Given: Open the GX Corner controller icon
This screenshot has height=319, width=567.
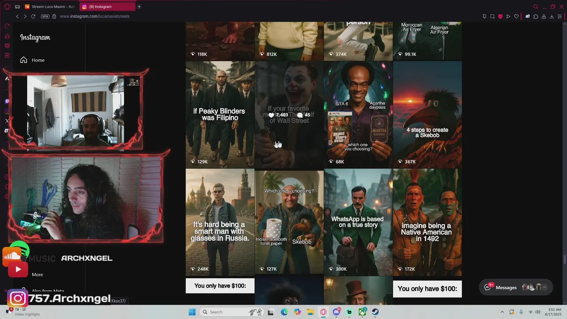Looking at the screenshot, I should (x=17, y=7).
